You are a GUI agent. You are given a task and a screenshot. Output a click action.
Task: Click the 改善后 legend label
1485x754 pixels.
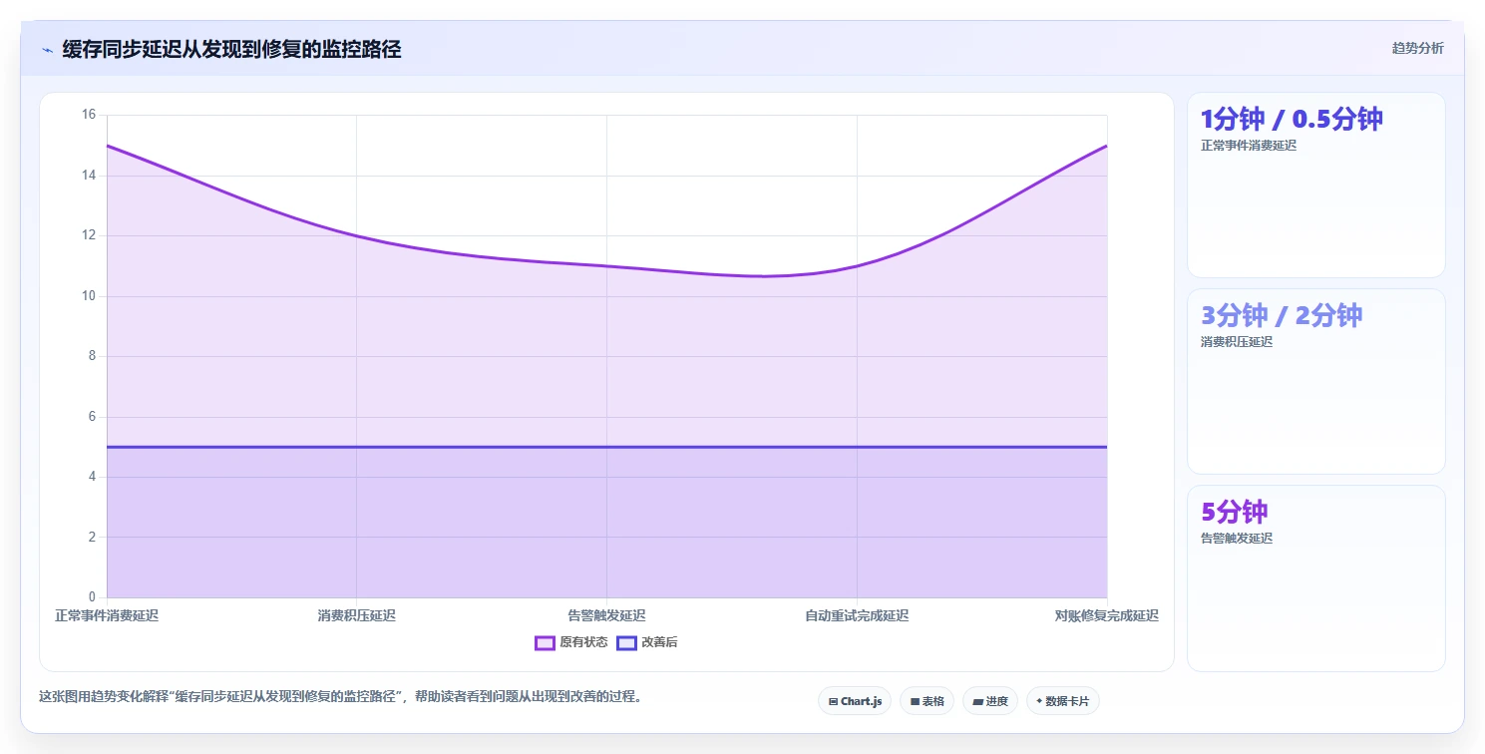click(x=659, y=642)
